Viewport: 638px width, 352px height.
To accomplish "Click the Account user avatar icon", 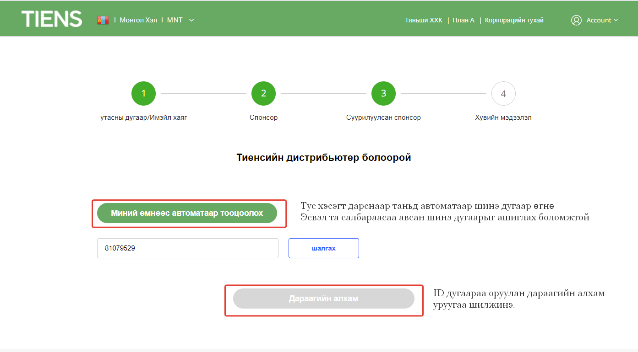I will click(576, 20).
